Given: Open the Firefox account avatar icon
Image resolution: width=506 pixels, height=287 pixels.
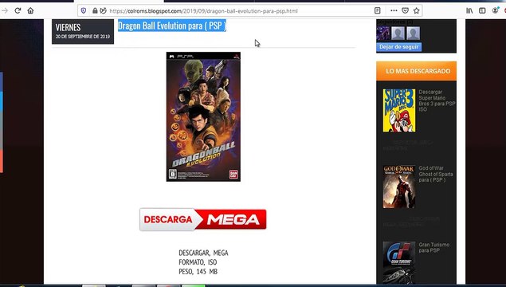Looking at the screenshot, I should (495, 10).
